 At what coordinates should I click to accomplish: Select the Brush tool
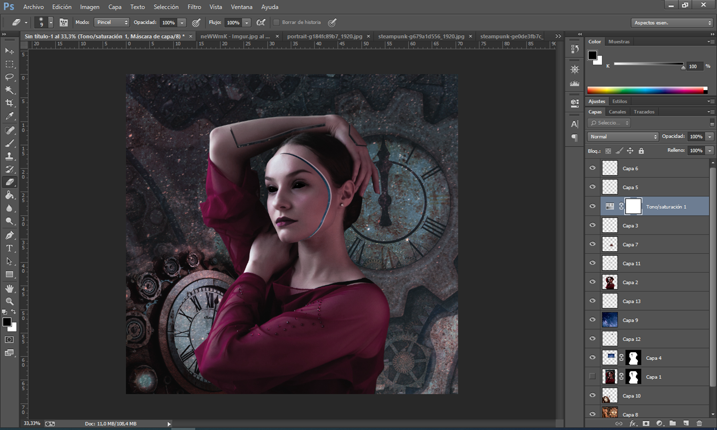tap(10, 144)
